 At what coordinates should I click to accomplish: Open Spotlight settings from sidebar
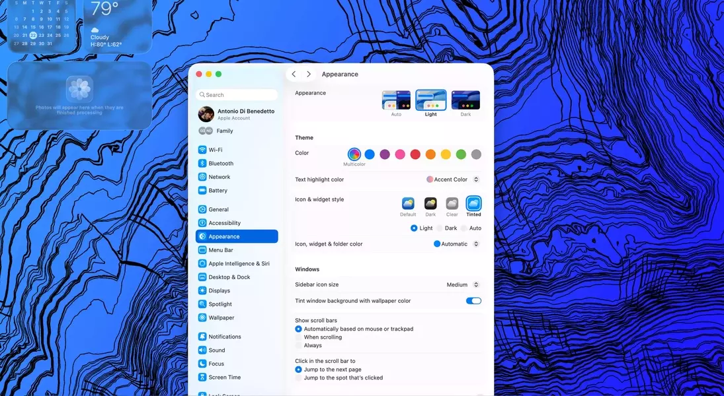pyautogui.click(x=220, y=304)
